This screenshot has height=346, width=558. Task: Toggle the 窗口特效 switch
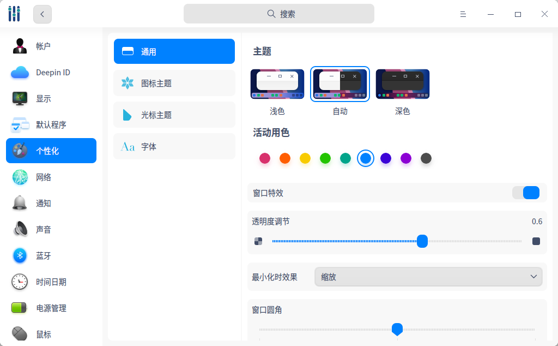point(526,193)
